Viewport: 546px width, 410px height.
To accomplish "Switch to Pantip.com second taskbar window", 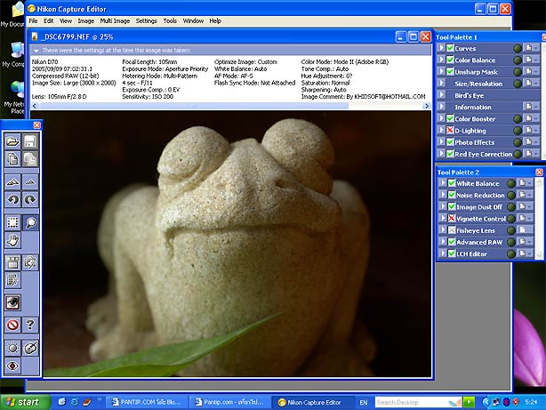I will 229,402.
